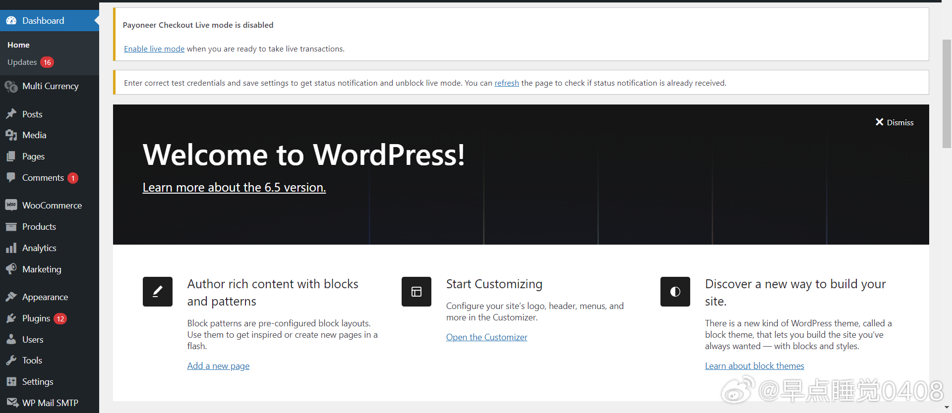Select Home in Dashboard submenu
This screenshot has width=952, height=413.
point(18,45)
